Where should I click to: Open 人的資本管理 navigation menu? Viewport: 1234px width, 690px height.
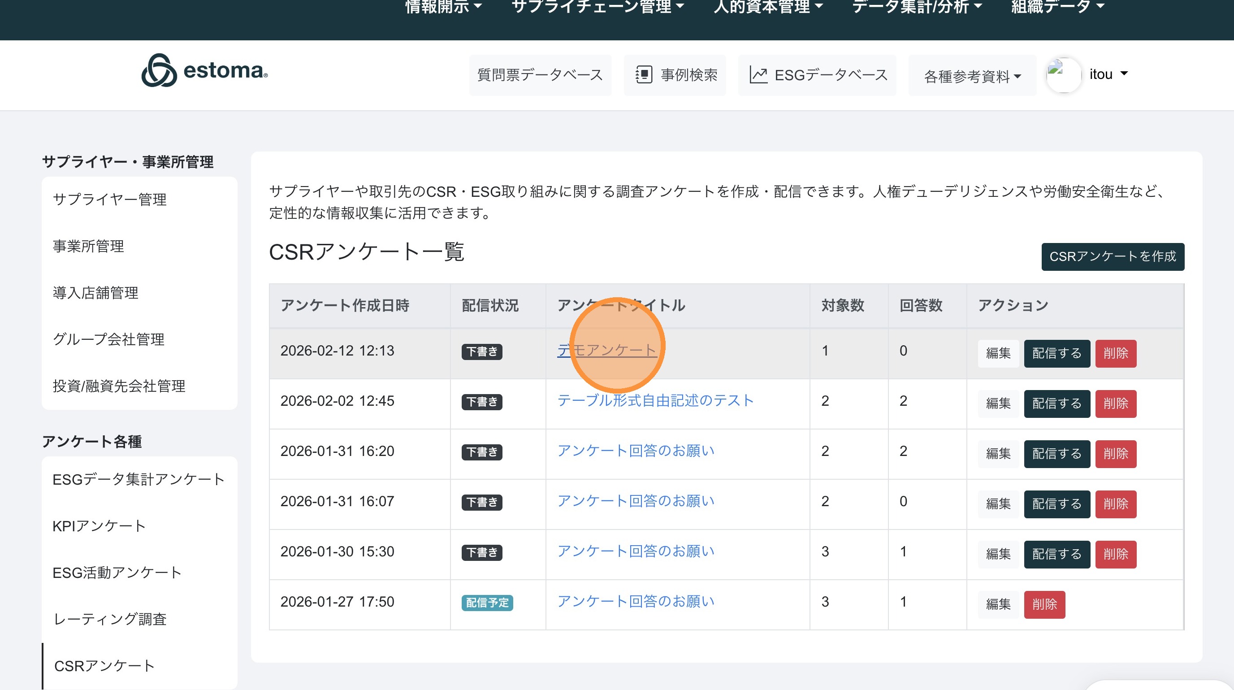tap(768, 7)
